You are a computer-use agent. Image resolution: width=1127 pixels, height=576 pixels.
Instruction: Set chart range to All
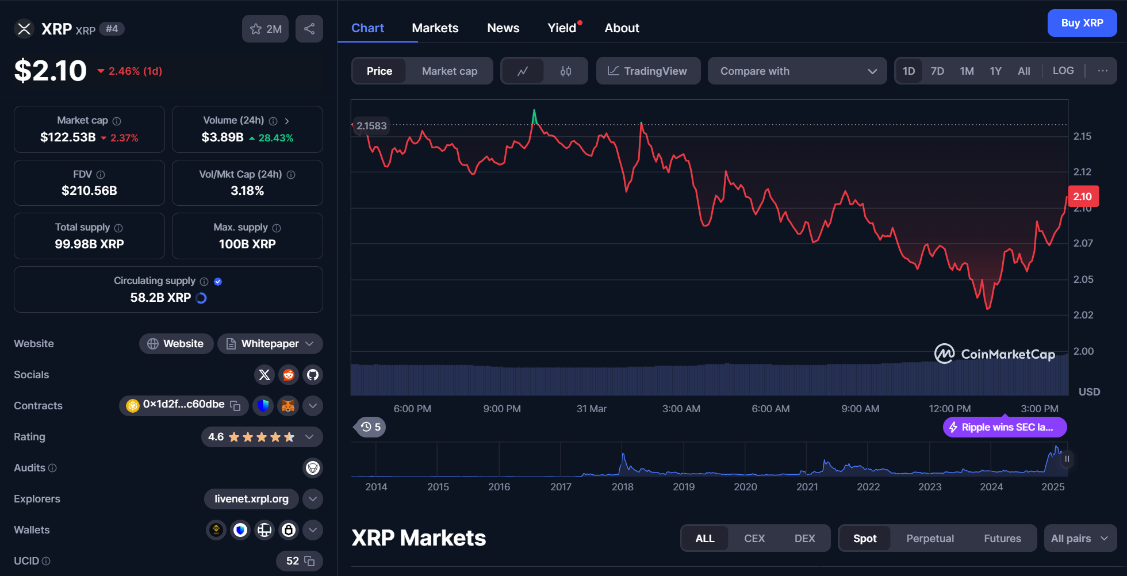tap(1023, 71)
